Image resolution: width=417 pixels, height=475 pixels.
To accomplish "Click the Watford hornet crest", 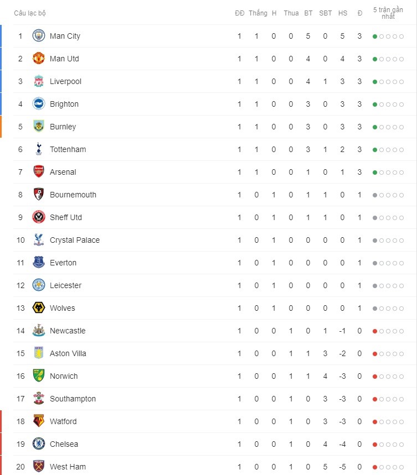I will pos(39,421).
